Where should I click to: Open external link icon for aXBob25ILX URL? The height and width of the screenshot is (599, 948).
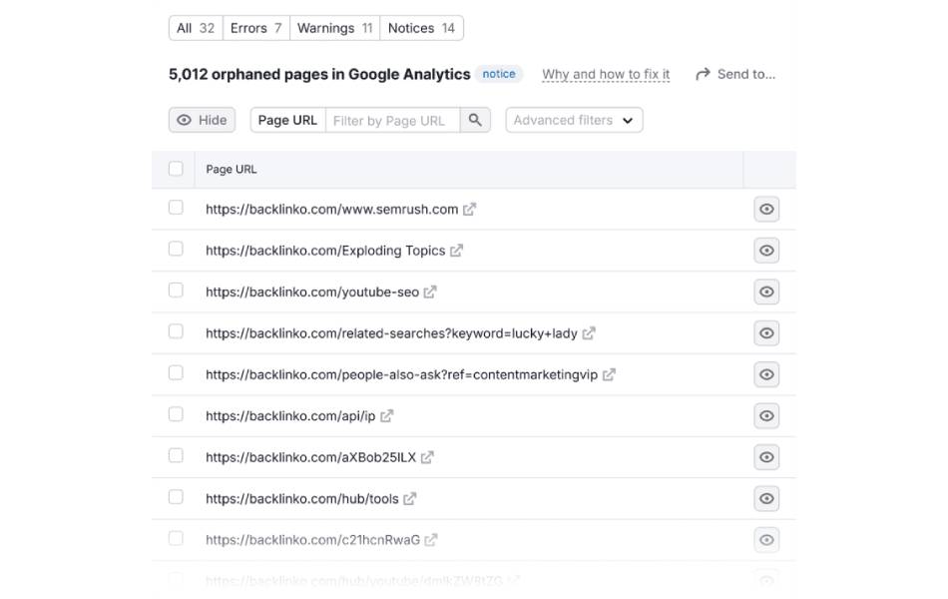tap(427, 457)
